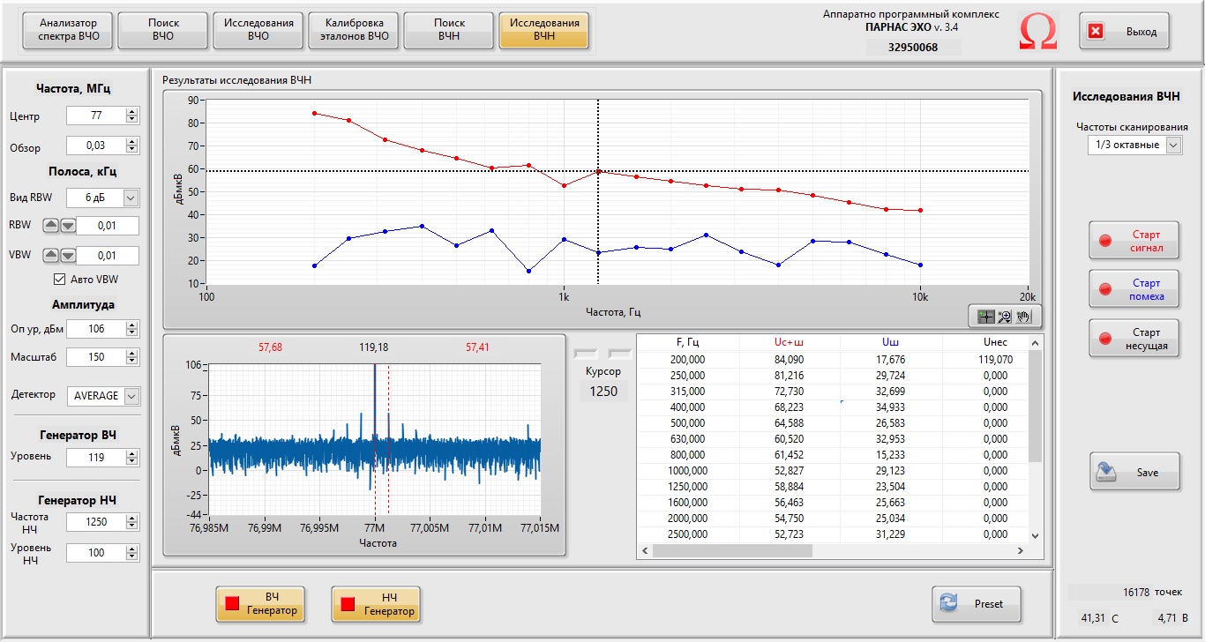Select the zoom magnifier tool in graph palette

(x=1005, y=316)
